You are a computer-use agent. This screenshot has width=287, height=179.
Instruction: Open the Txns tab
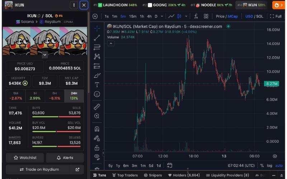tap(100, 175)
